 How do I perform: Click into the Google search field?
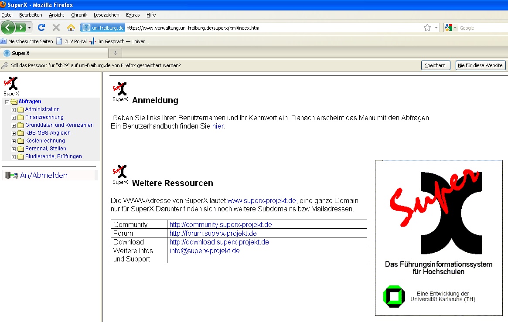(x=482, y=28)
